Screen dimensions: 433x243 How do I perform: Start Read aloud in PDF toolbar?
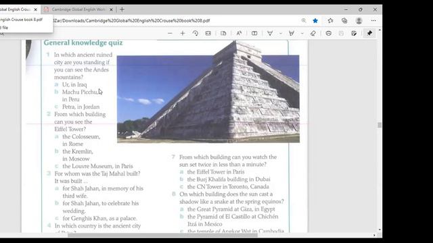tap(239, 33)
